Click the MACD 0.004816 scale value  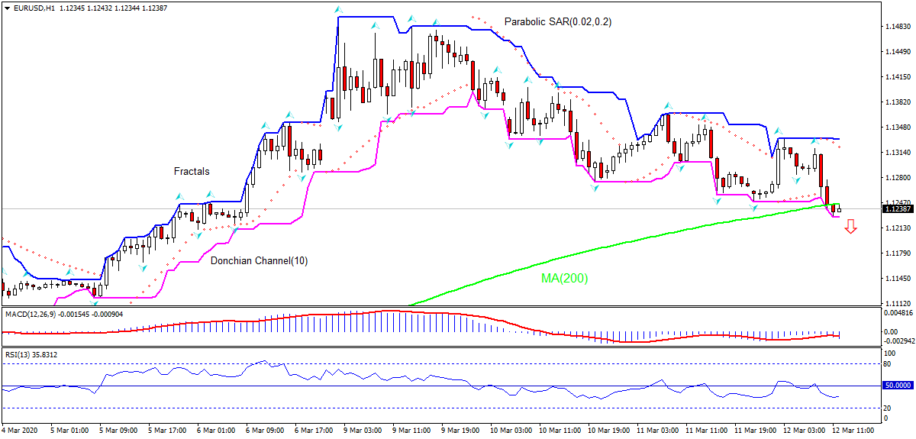(898, 313)
